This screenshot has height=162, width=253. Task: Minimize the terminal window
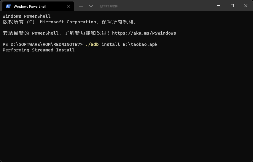pyautogui.click(x=219, y=6)
